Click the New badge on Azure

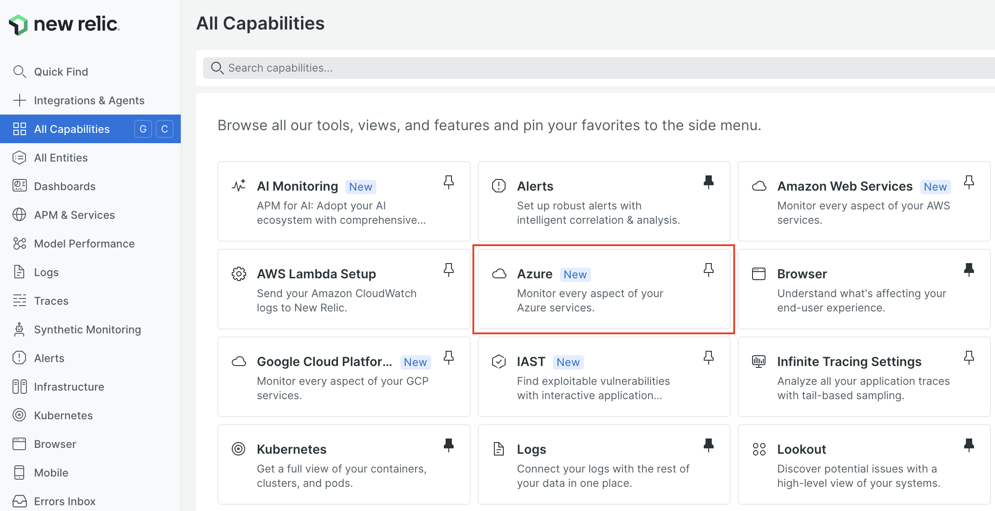(x=575, y=274)
